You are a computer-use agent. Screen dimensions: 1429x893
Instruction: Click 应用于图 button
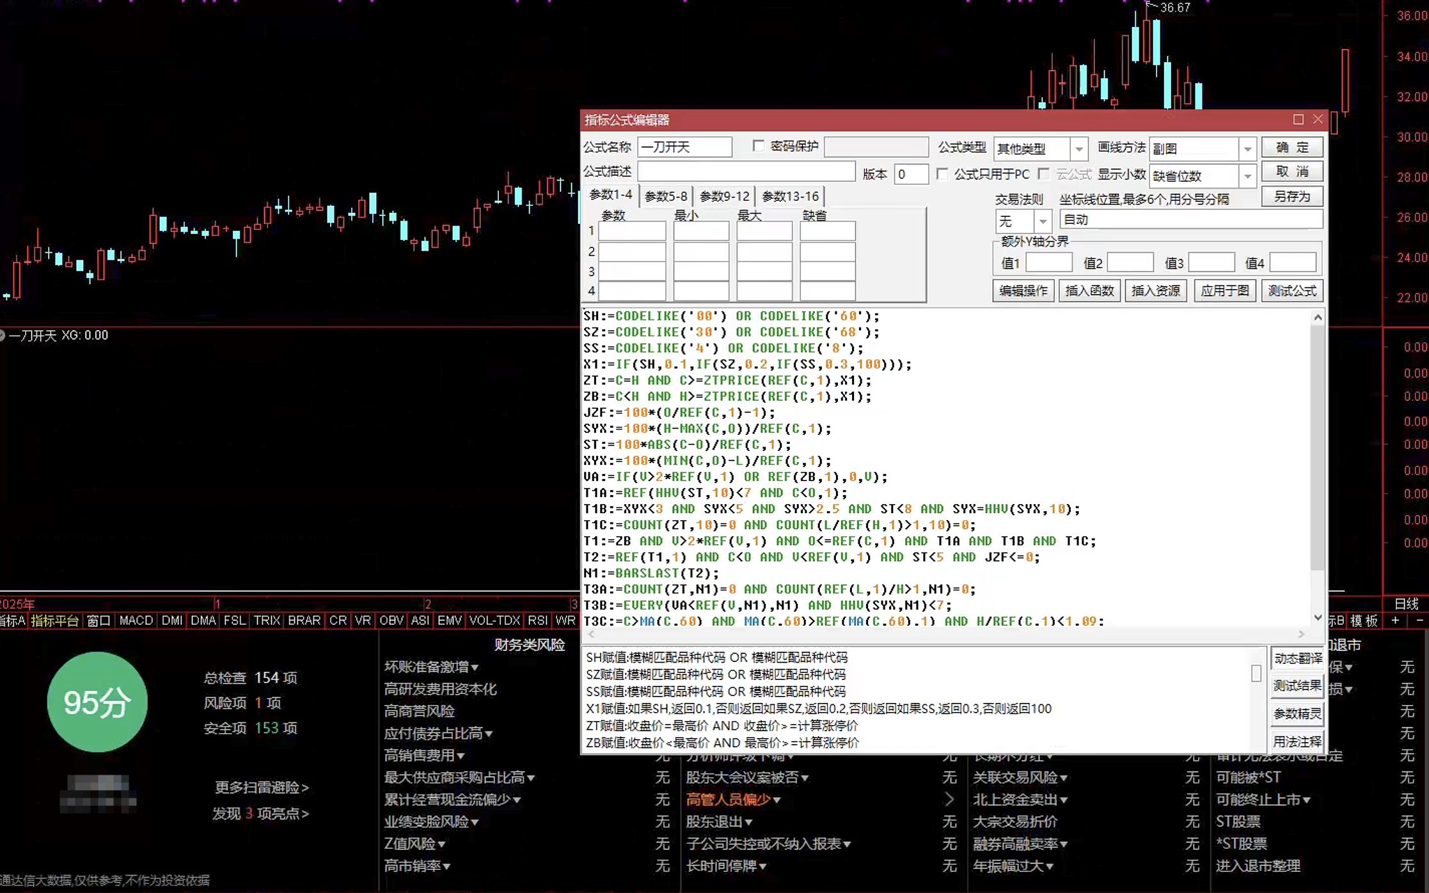pos(1224,291)
